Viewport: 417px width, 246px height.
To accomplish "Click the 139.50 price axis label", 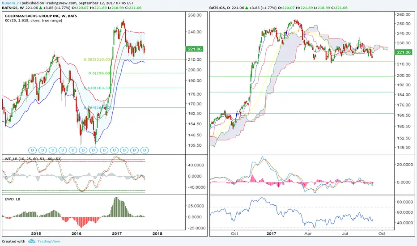I will (195, 145).
